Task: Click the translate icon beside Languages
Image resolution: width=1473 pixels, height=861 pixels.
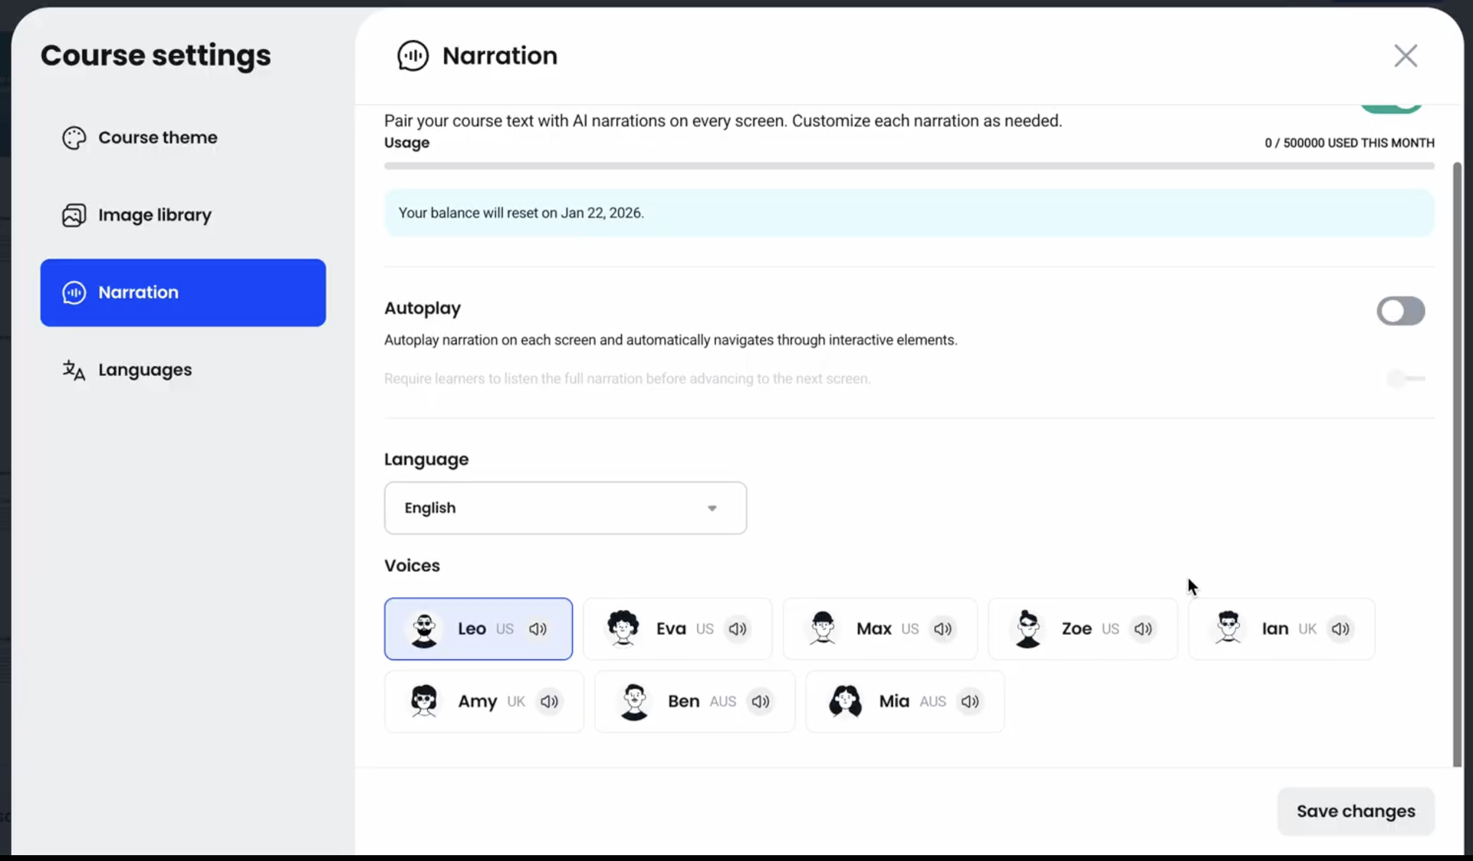Action: point(74,370)
